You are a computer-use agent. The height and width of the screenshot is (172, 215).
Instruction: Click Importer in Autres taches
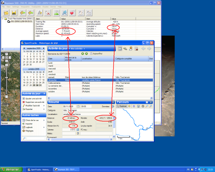click(x=28, y=124)
